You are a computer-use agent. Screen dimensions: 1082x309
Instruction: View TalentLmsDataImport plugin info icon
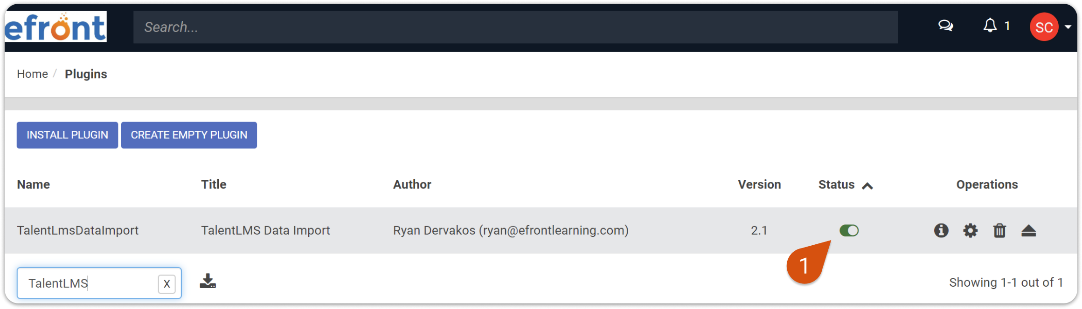[941, 230]
